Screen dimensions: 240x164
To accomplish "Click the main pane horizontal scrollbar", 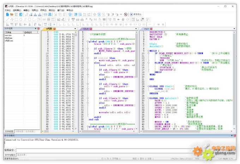I will pyautogui.click(x=187, y=131).
